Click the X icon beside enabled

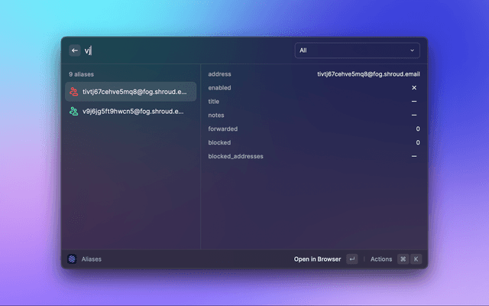pyautogui.click(x=414, y=88)
